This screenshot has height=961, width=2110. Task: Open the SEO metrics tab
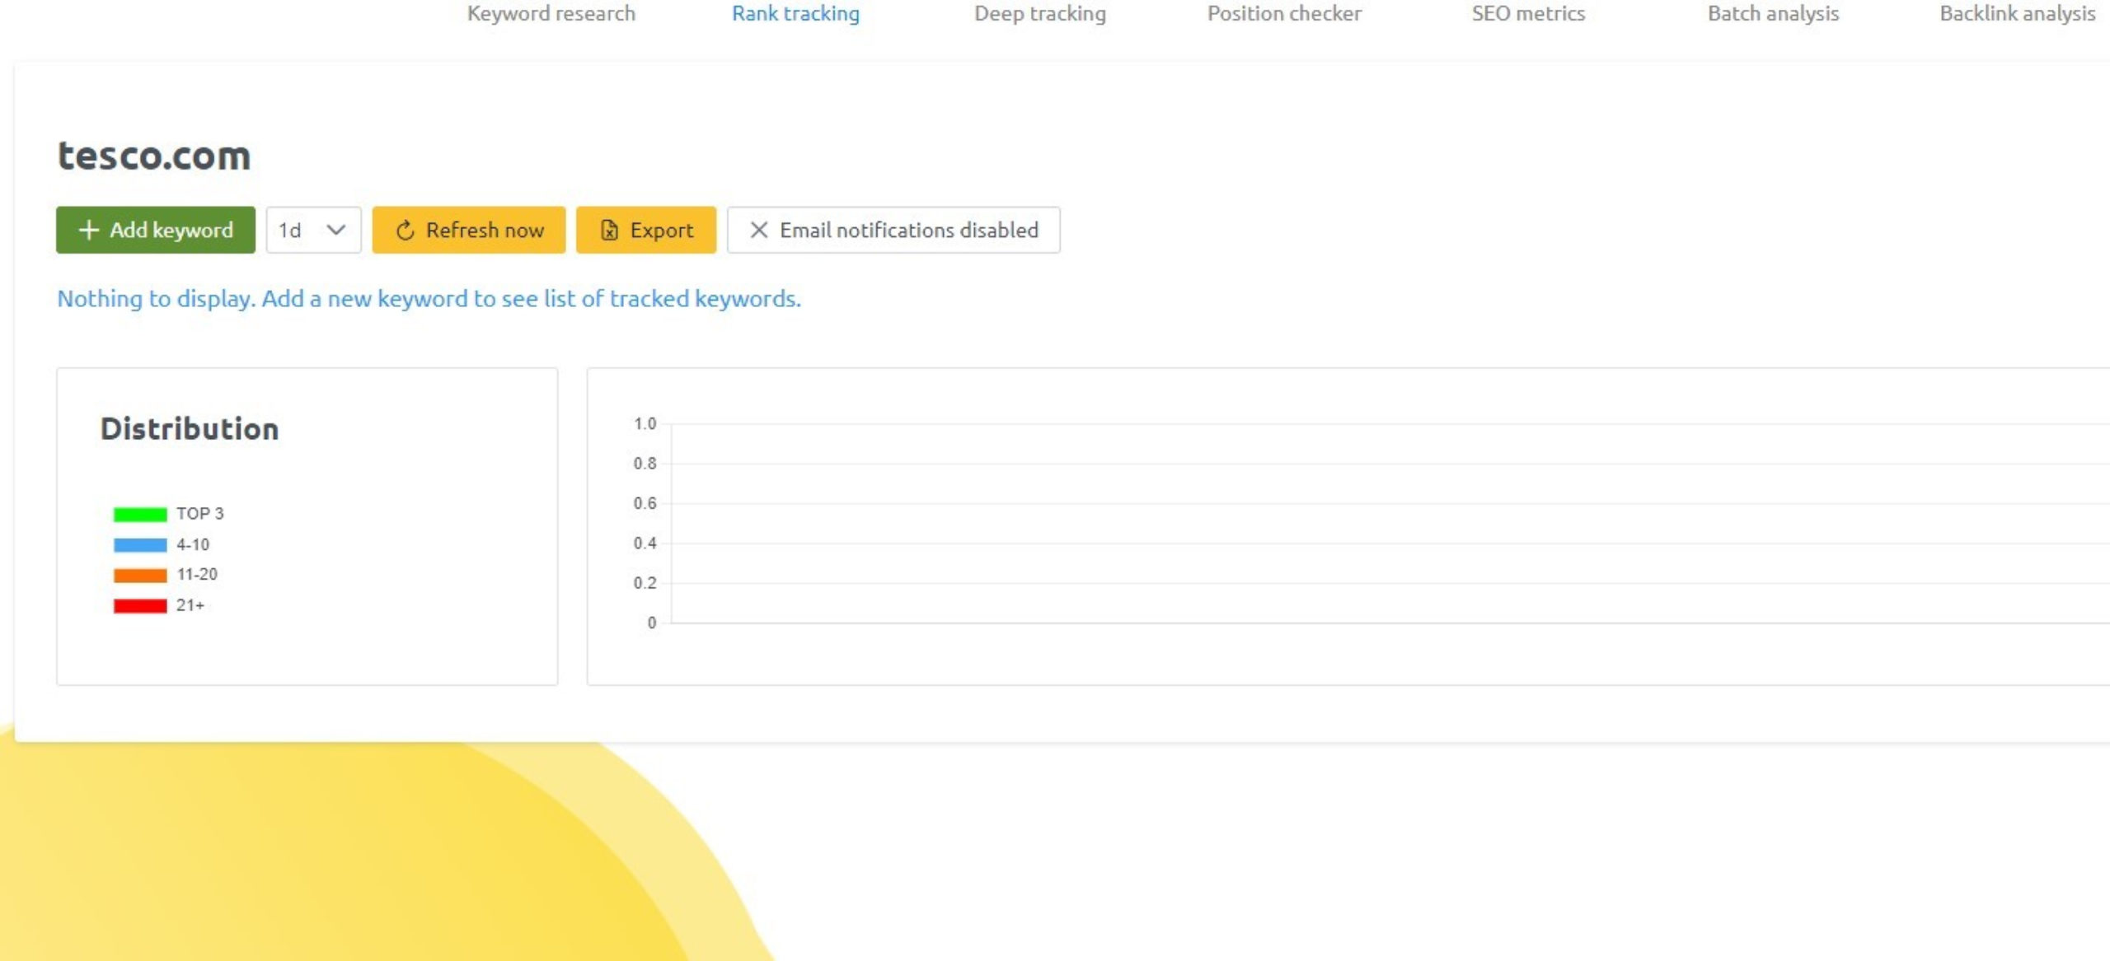[1528, 13]
